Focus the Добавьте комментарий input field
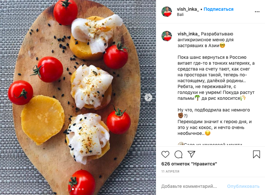 click(189, 186)
